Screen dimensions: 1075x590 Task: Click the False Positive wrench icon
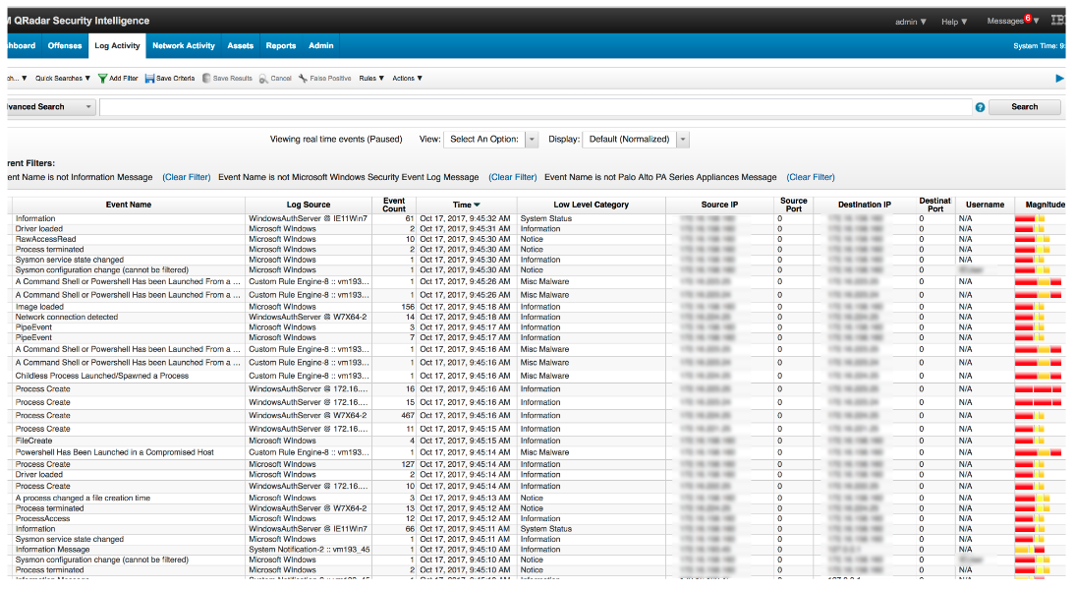[304, 79]
